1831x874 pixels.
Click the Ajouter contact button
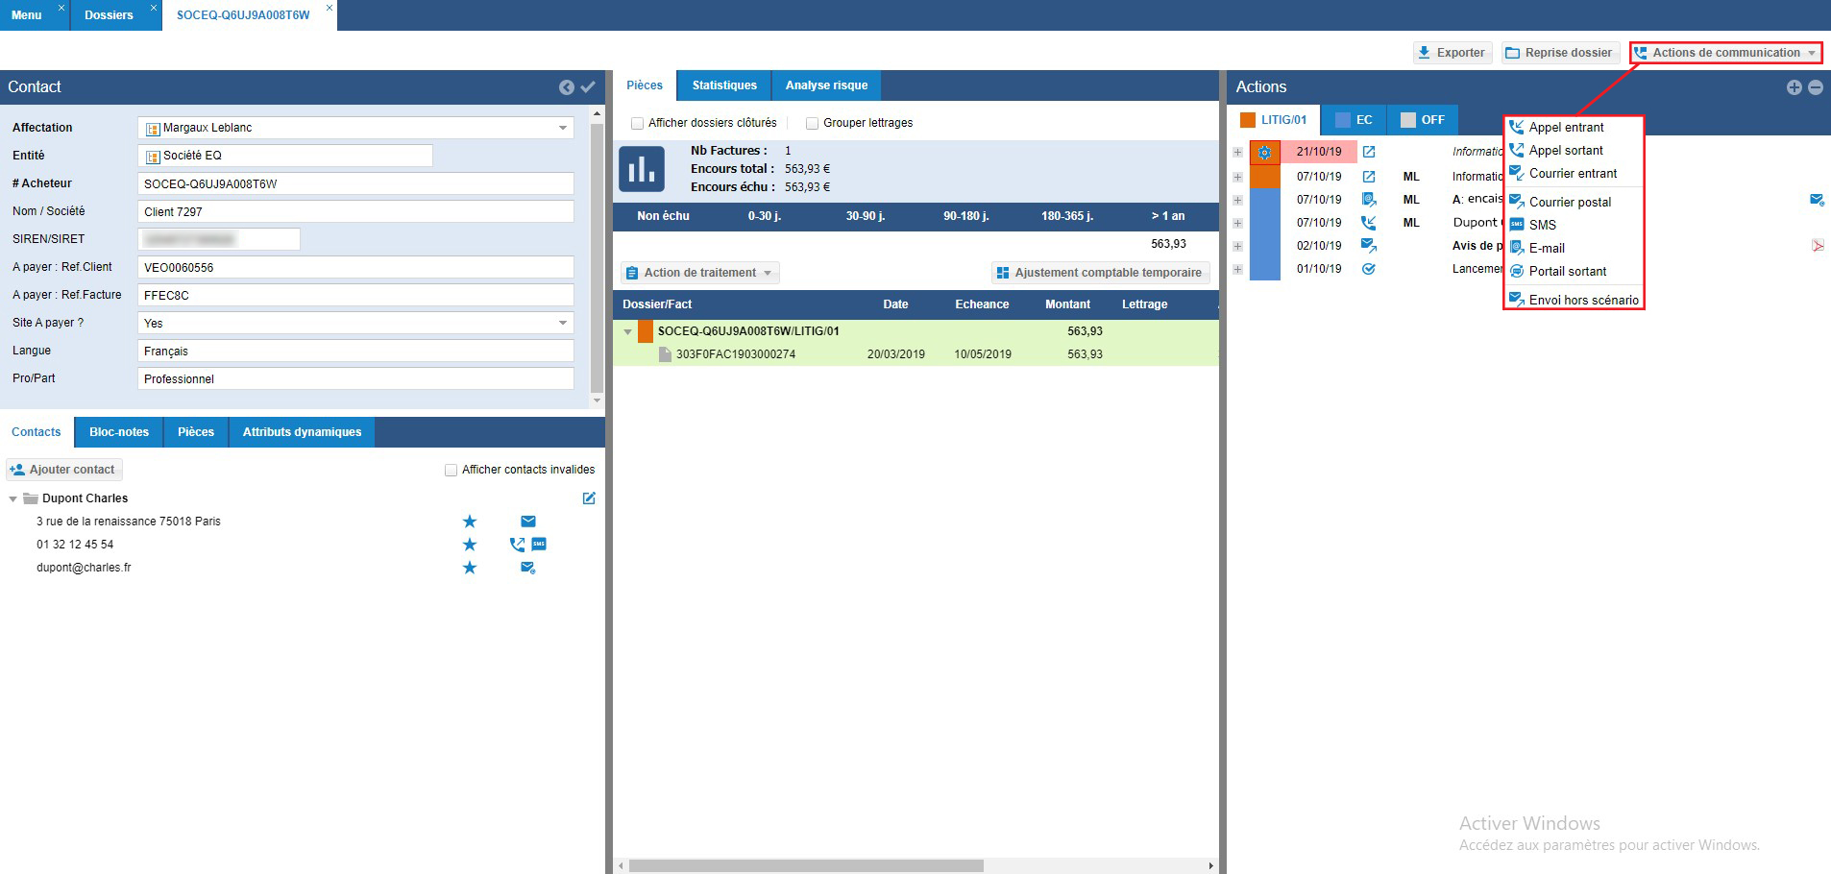(x=63, y=470)
